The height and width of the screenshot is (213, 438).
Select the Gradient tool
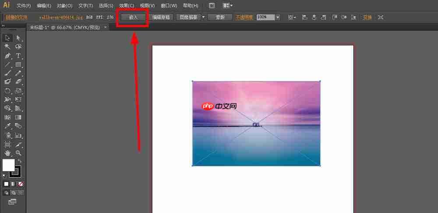(18, 117)
